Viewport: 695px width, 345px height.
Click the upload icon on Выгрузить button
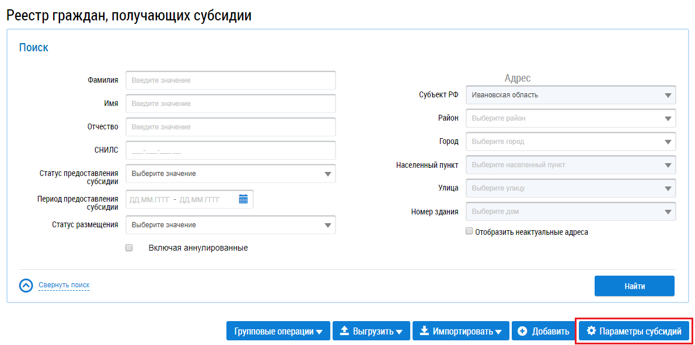coord(344,331)
